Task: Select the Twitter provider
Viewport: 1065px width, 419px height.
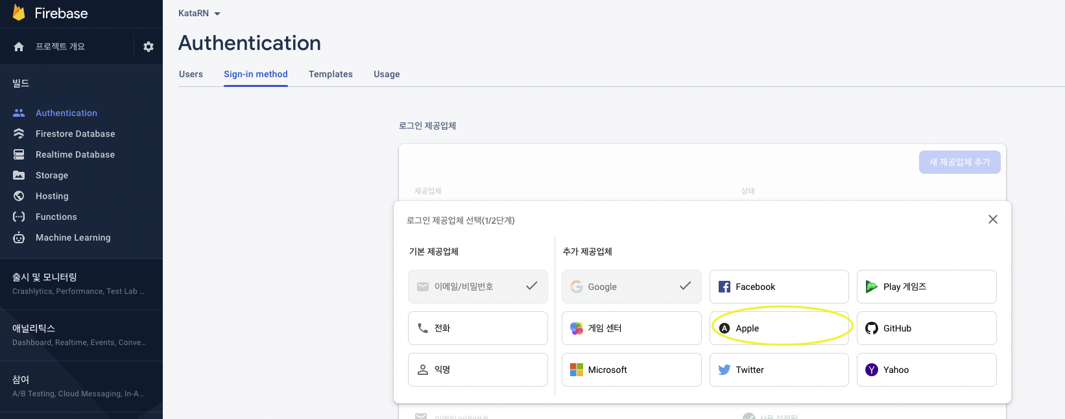Action: click(x=779, y=370)
